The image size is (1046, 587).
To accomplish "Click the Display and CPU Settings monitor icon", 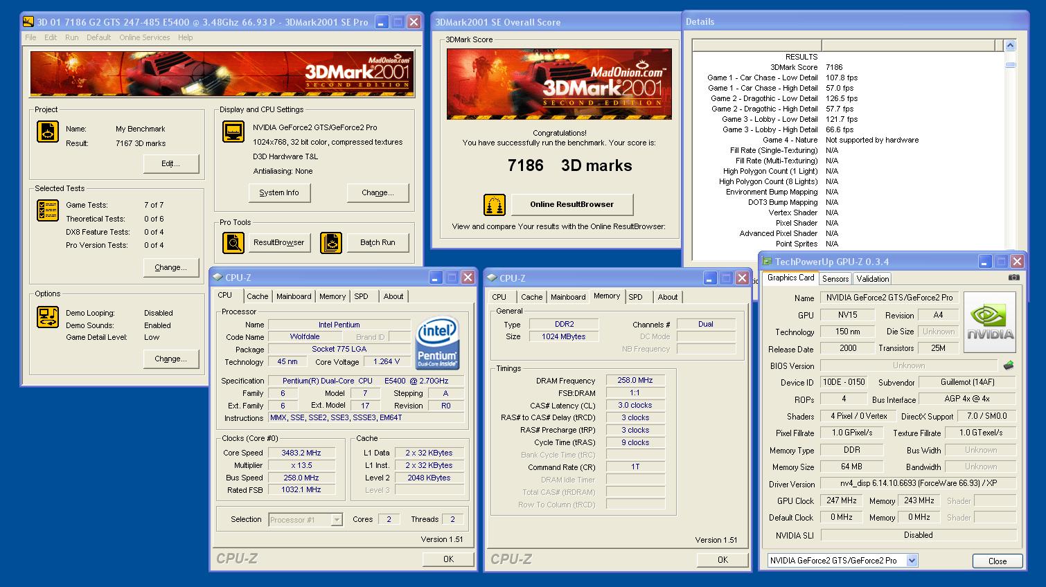I will click(x=233, y=132).
